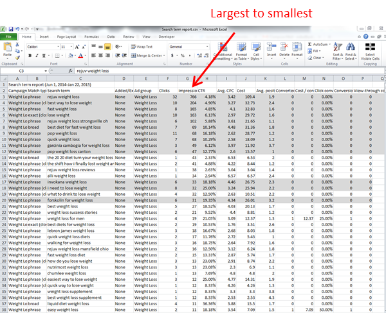The width and height of the screenshot is (386, 313).
Task: Open the Calibri font name dropdown
Action: coord(58,47)
